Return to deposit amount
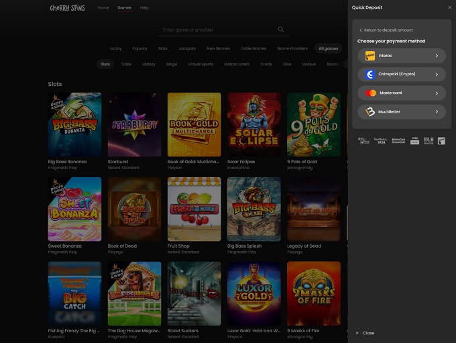Image resolution: width=456 pixels, height=343 pixels. click(x=388, y=30)
